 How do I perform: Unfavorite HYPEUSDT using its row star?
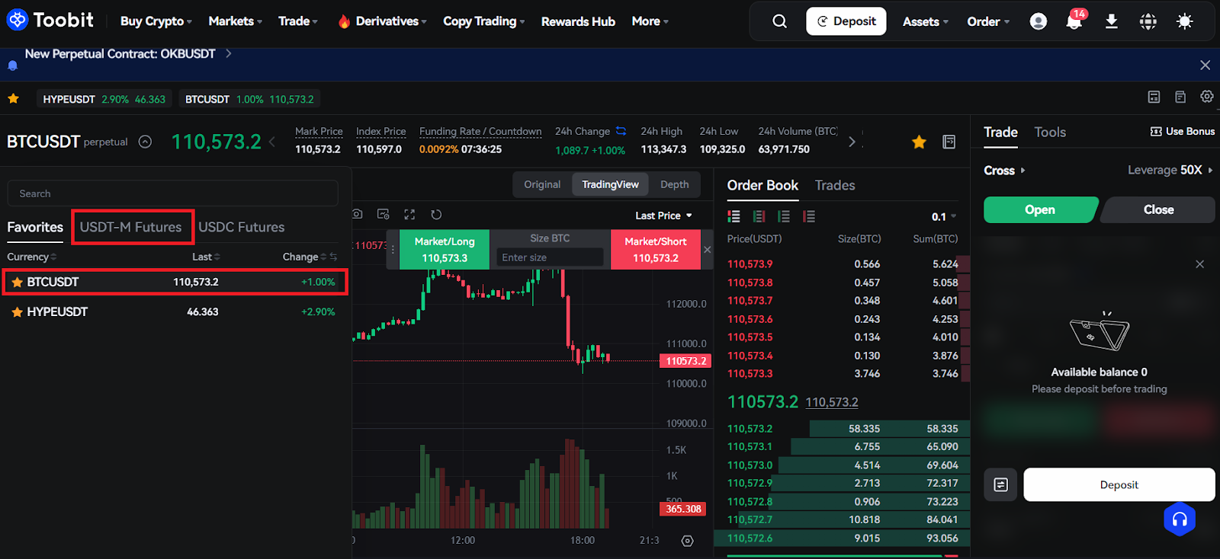17,311
